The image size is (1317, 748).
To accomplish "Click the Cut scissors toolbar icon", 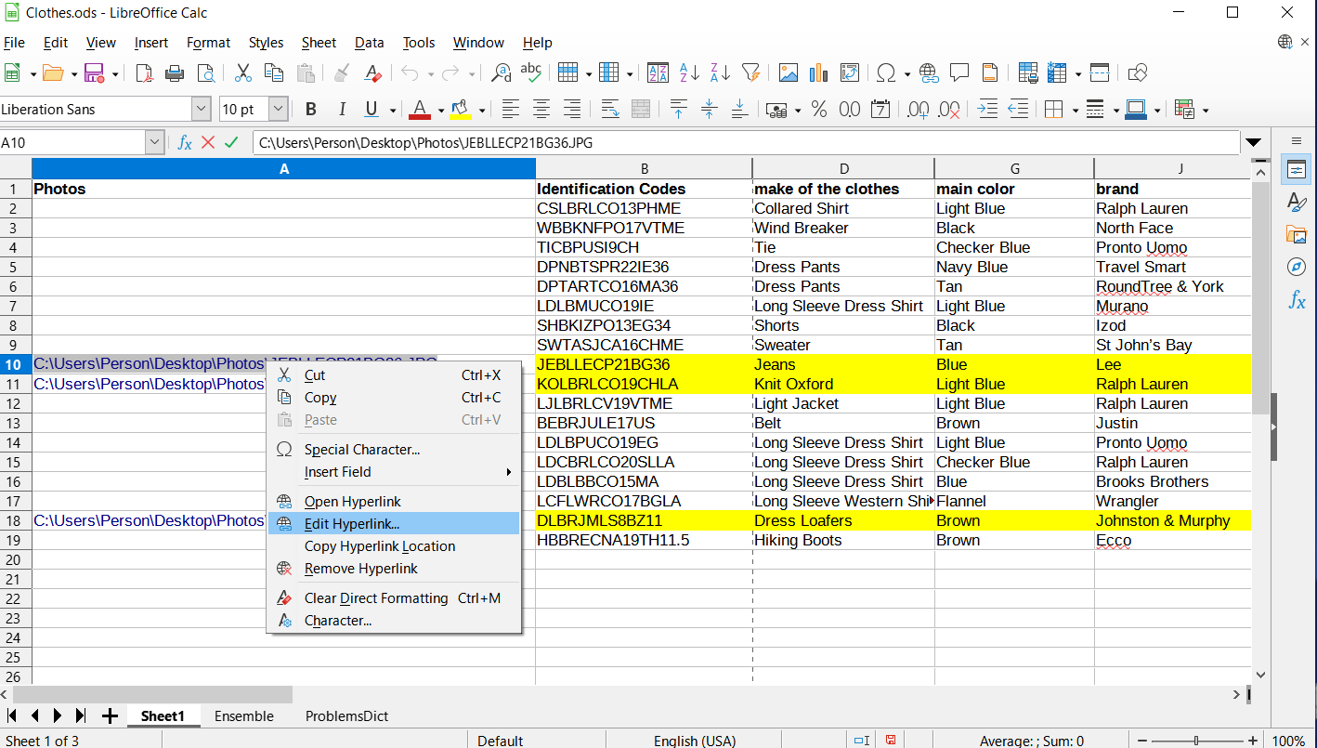I will (243, 72).
